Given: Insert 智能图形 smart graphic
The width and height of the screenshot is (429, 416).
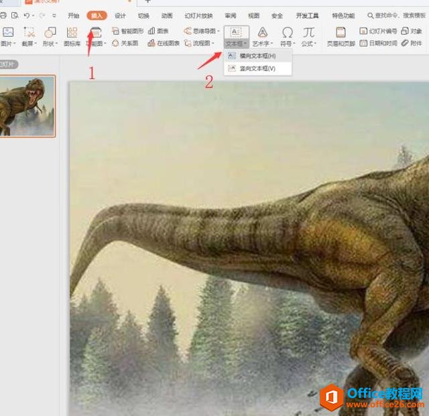Looking at the screenshot, I should [128, 31].
